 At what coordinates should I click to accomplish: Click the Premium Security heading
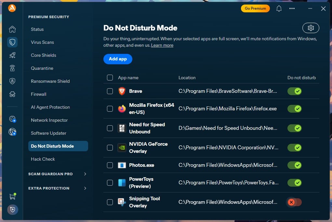coord(49,17)
